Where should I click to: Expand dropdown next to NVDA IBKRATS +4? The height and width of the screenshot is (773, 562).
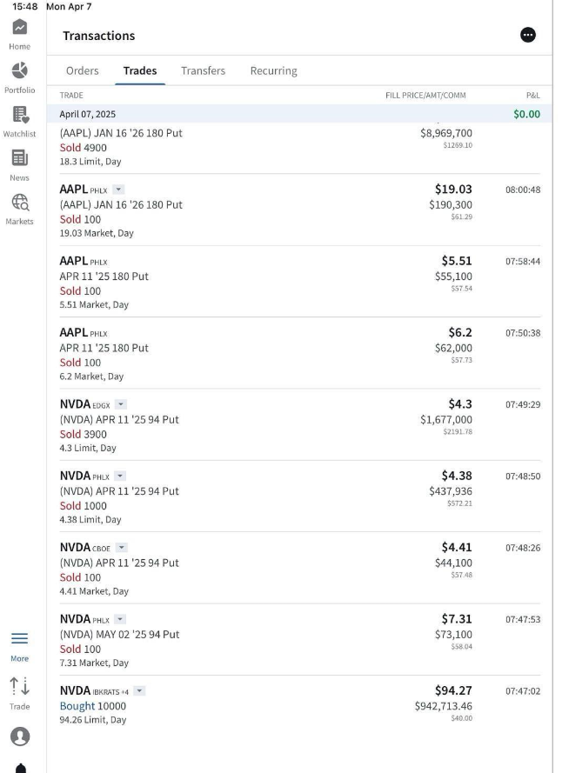coord(139,690)
